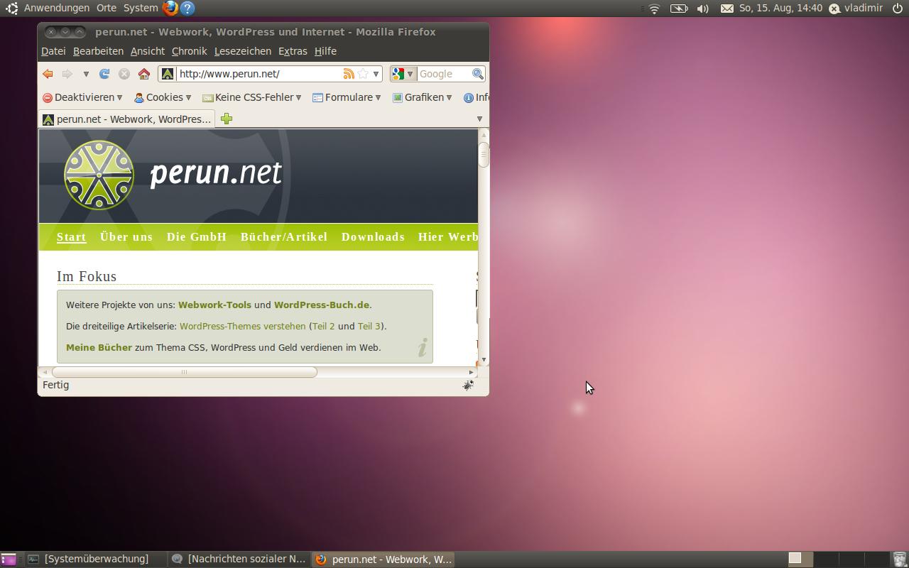Open the Teil 2 link
Viewport: 909px width, 568px height.
(324, 326)
